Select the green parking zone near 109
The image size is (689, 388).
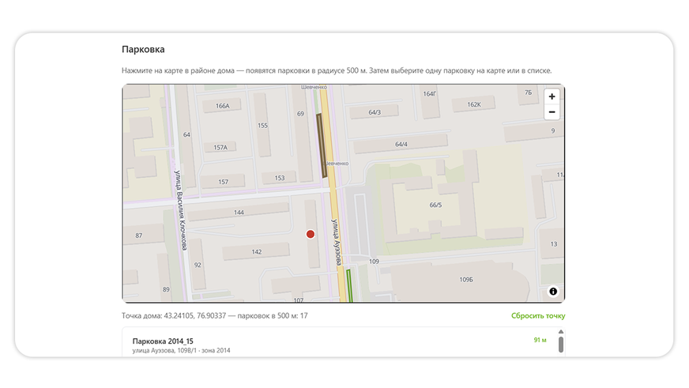point(349,285)
